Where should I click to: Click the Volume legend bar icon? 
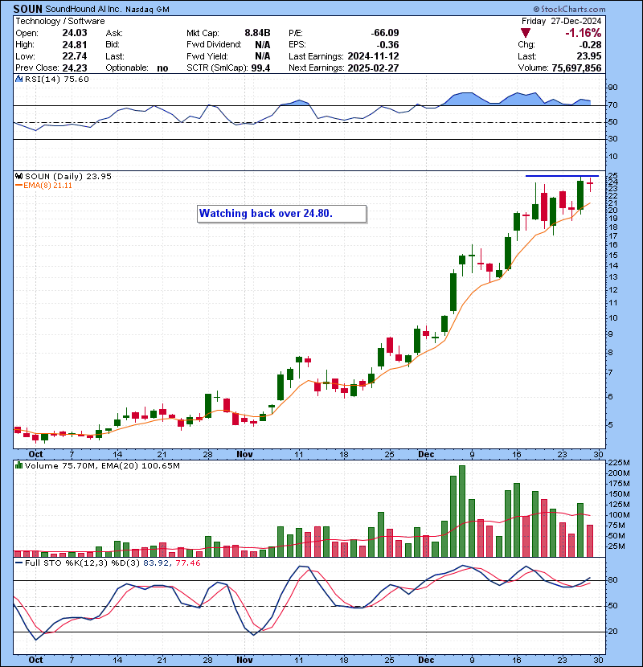tap(18, 465)
